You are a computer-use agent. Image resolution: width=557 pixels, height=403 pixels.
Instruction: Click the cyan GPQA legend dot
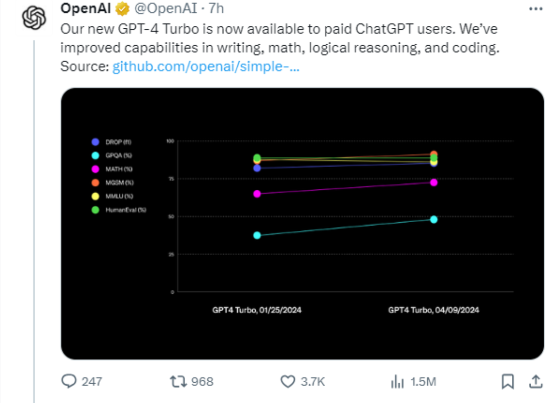(x=95, y=155)
